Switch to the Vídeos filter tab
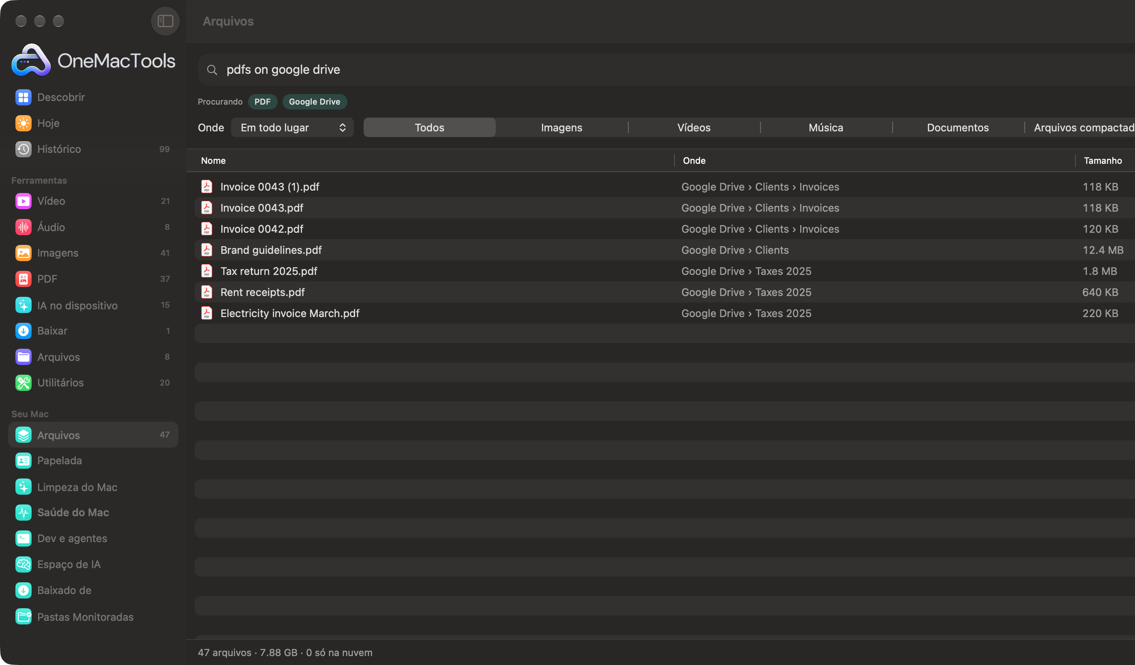Viewport: 1135px width, 665px height. pos(694,127)
